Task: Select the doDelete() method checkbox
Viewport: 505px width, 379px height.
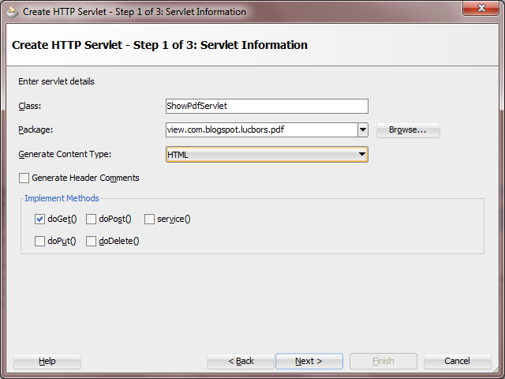Action: click(x=92, y=241)
